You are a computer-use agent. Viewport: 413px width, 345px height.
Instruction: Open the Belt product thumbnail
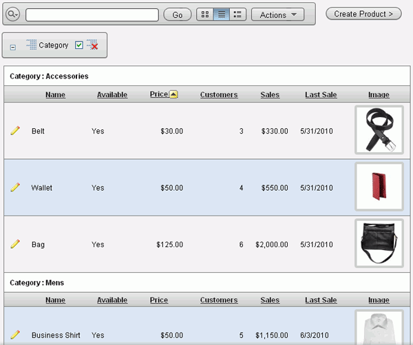tap(379, 129)
